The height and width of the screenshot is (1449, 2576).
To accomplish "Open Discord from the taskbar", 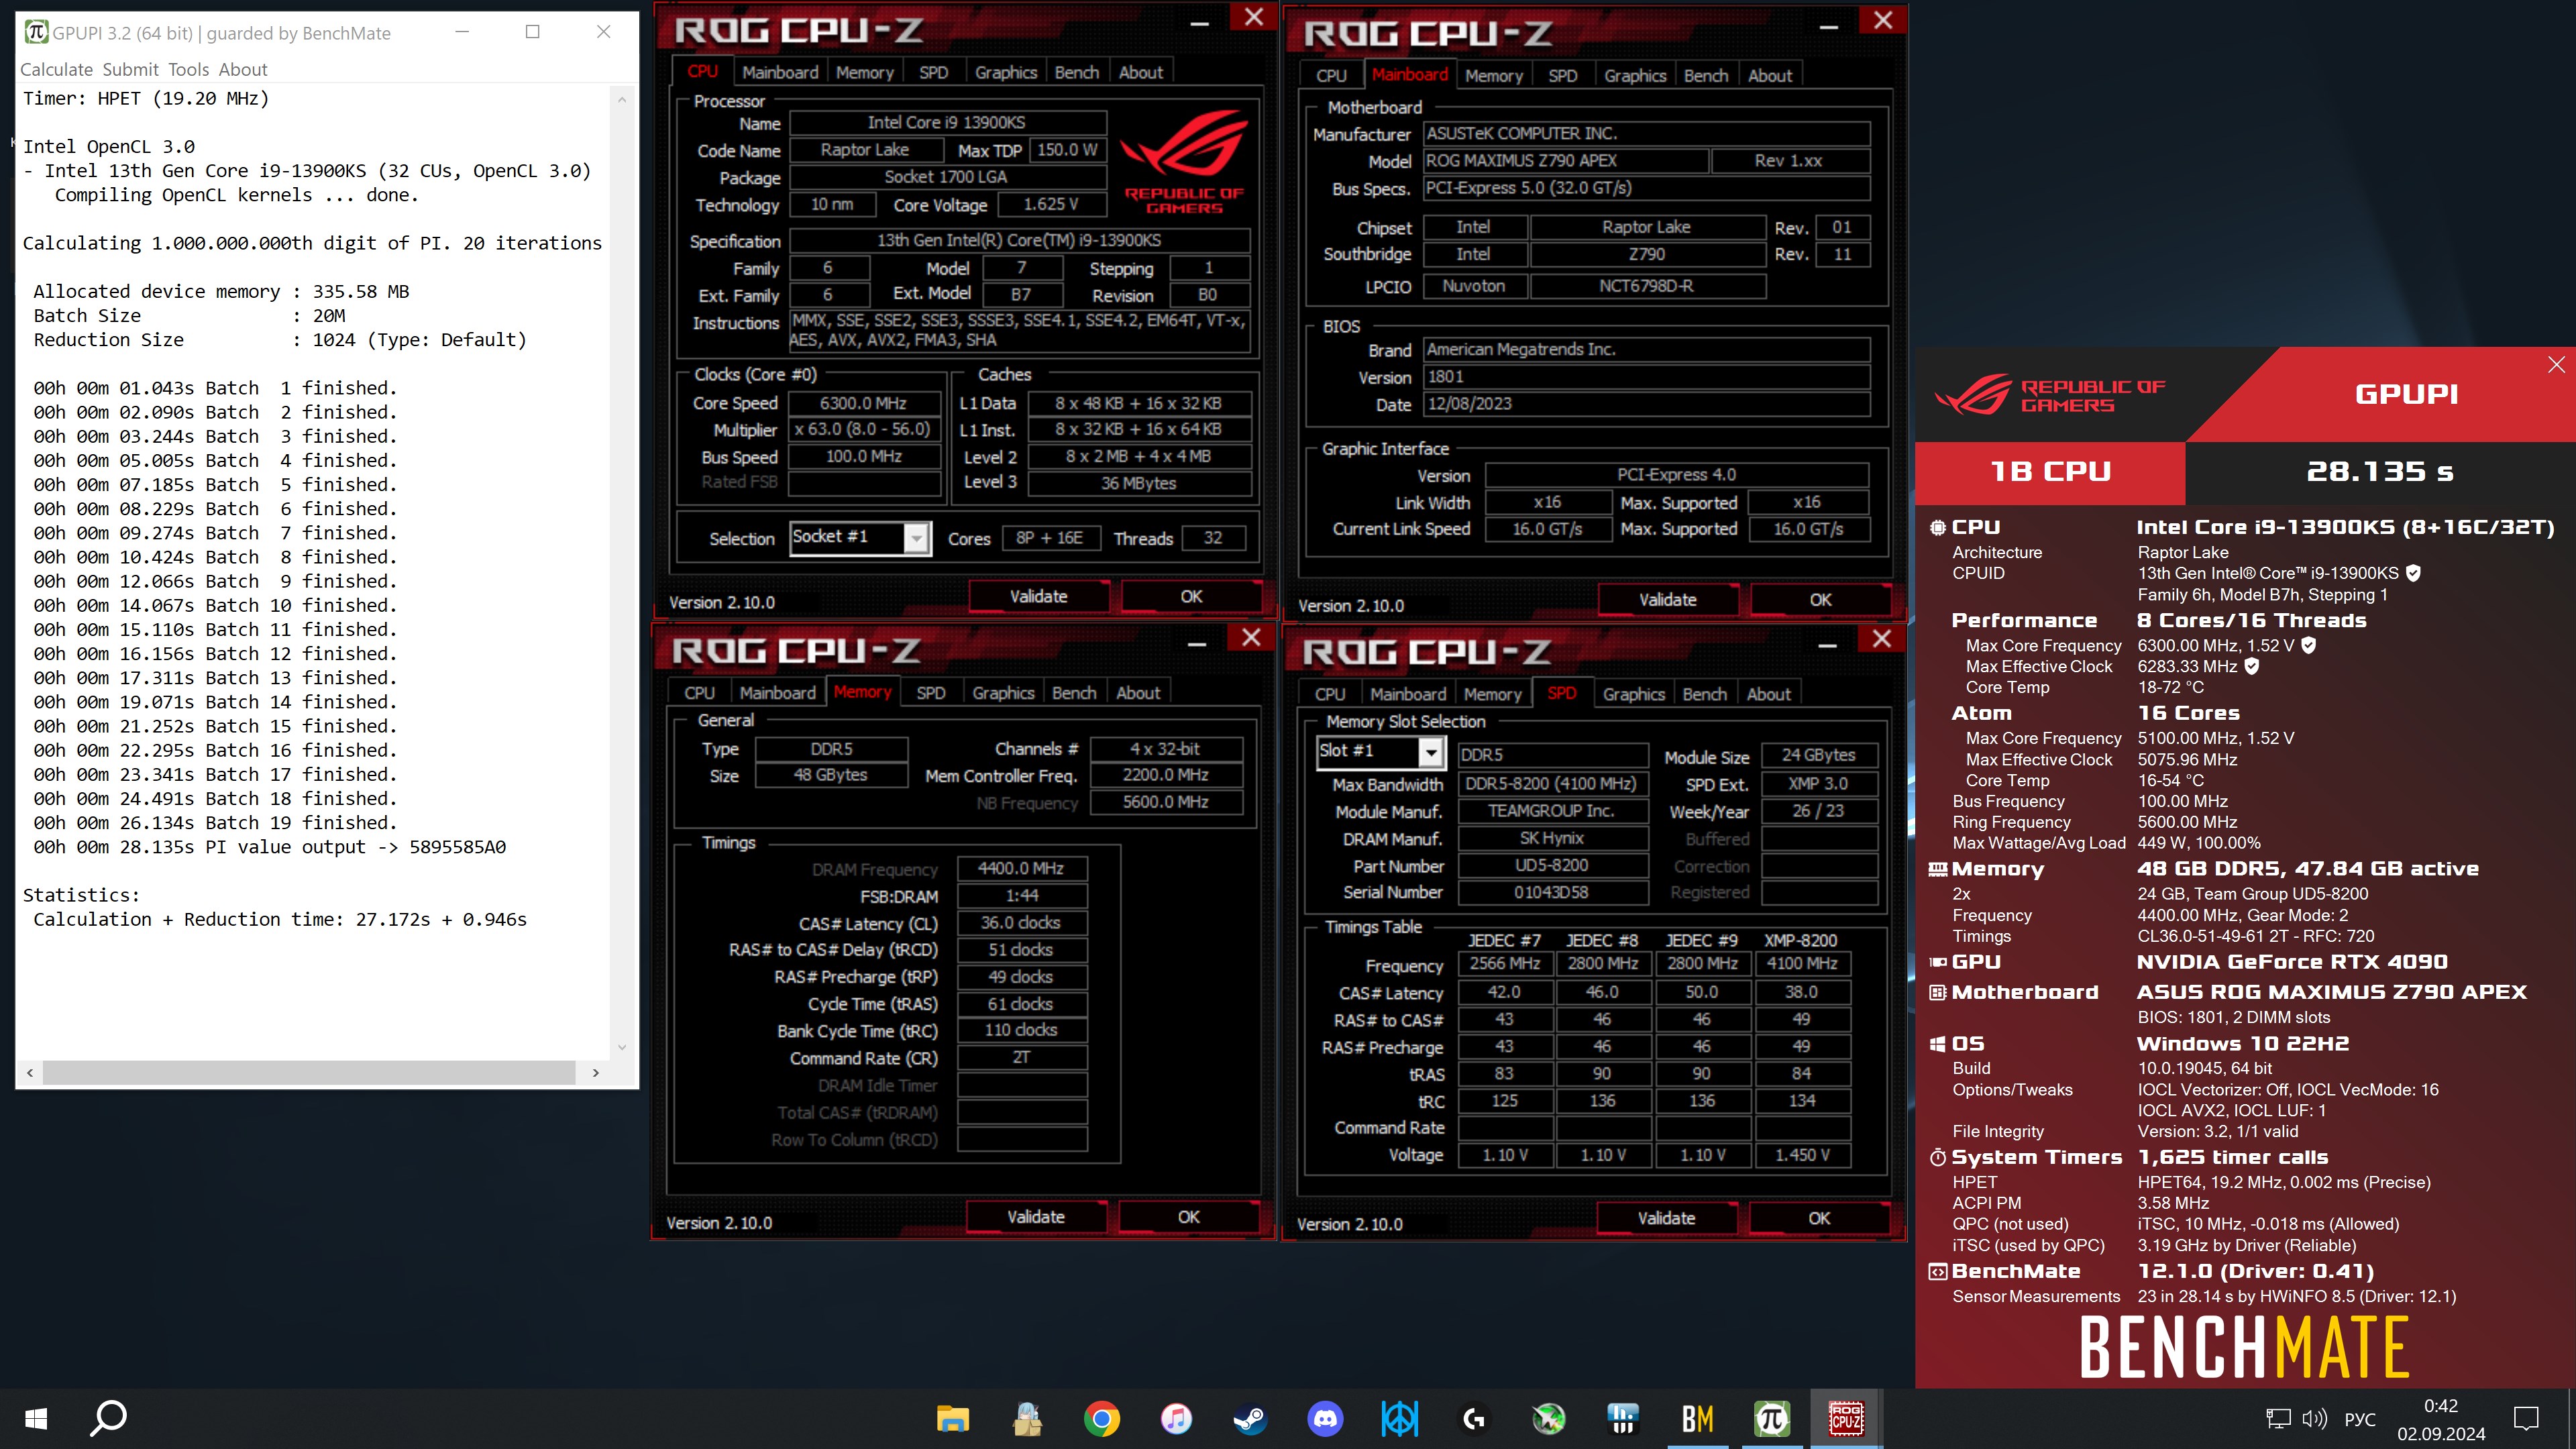I will point(1325,1418).
